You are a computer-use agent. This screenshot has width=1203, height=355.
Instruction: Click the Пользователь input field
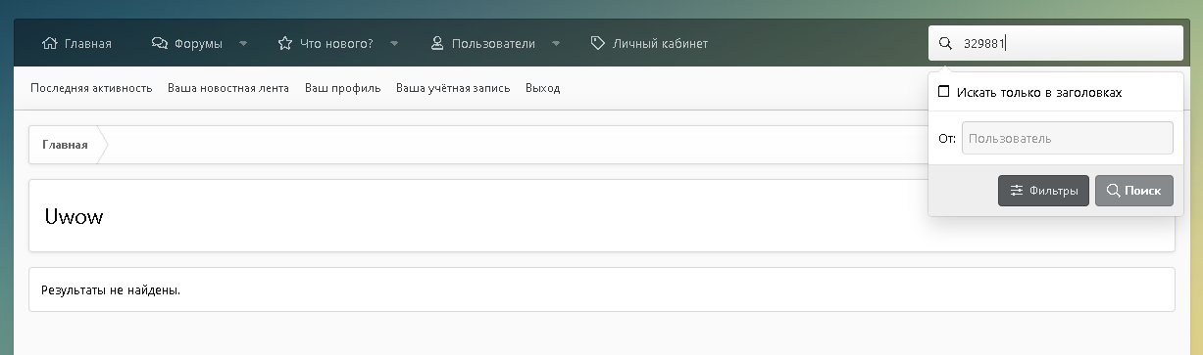click(1068, 138)
